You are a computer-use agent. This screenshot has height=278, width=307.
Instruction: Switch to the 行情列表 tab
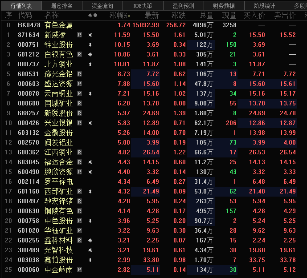point(21,6)
